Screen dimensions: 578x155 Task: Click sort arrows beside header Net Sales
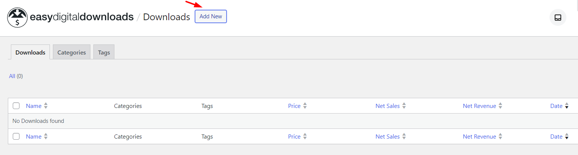404,106
